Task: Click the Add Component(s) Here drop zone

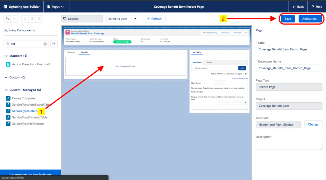Action: (125, 66)
